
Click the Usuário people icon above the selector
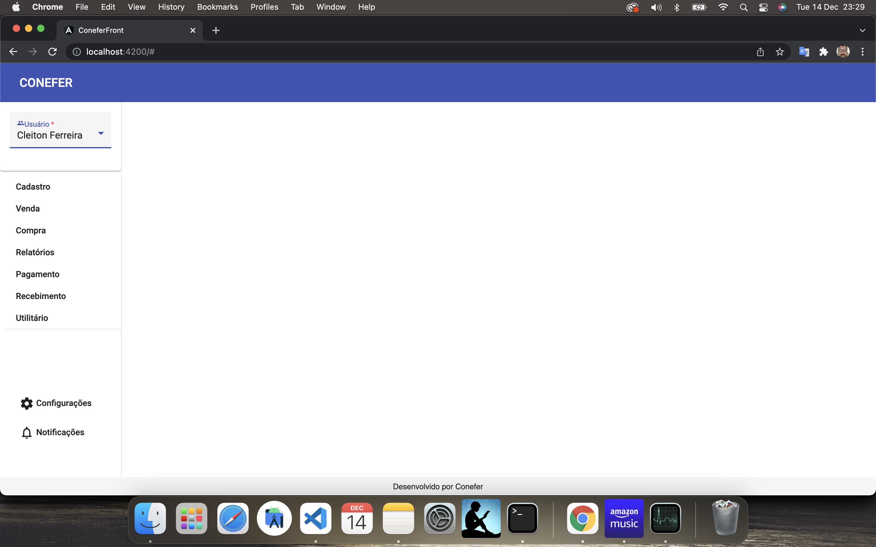pos(21,123)
